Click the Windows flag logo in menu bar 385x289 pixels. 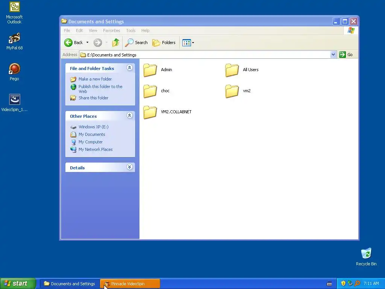(351, 30)
